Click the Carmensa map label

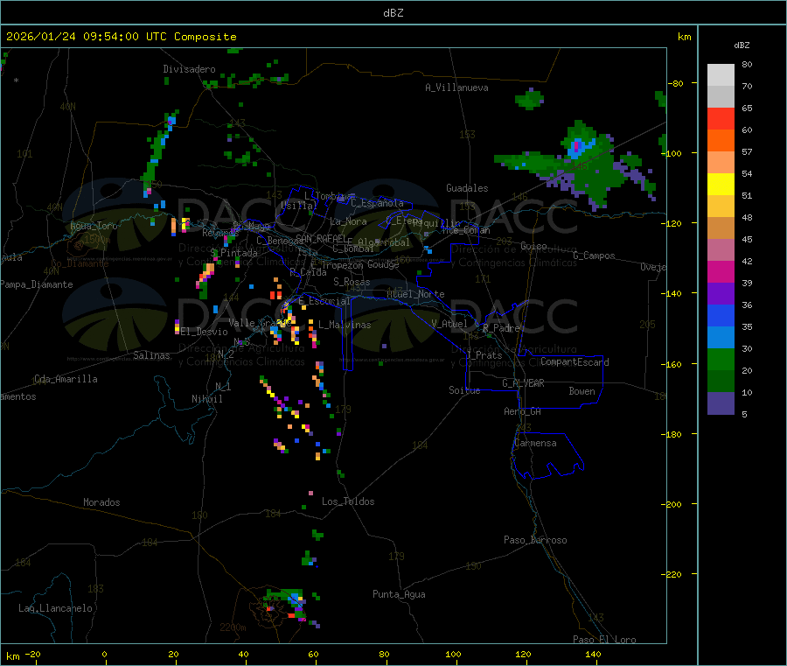[x=535, y=443]
